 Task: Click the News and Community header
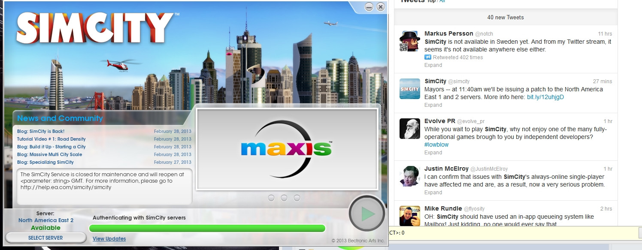click(x=60, y=118)
